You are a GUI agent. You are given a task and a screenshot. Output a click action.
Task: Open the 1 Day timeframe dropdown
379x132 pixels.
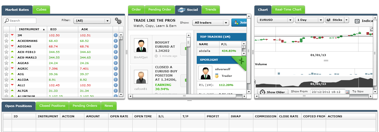tap(309, 20)
